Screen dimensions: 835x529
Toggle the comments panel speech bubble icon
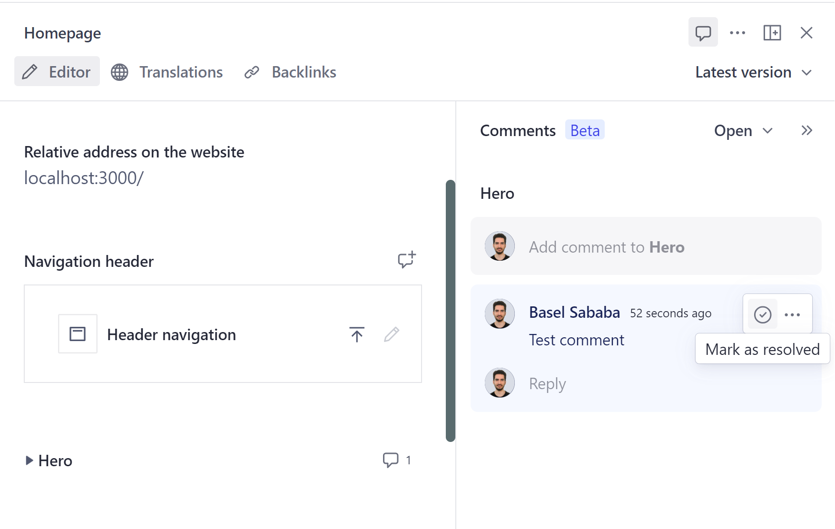703,33
